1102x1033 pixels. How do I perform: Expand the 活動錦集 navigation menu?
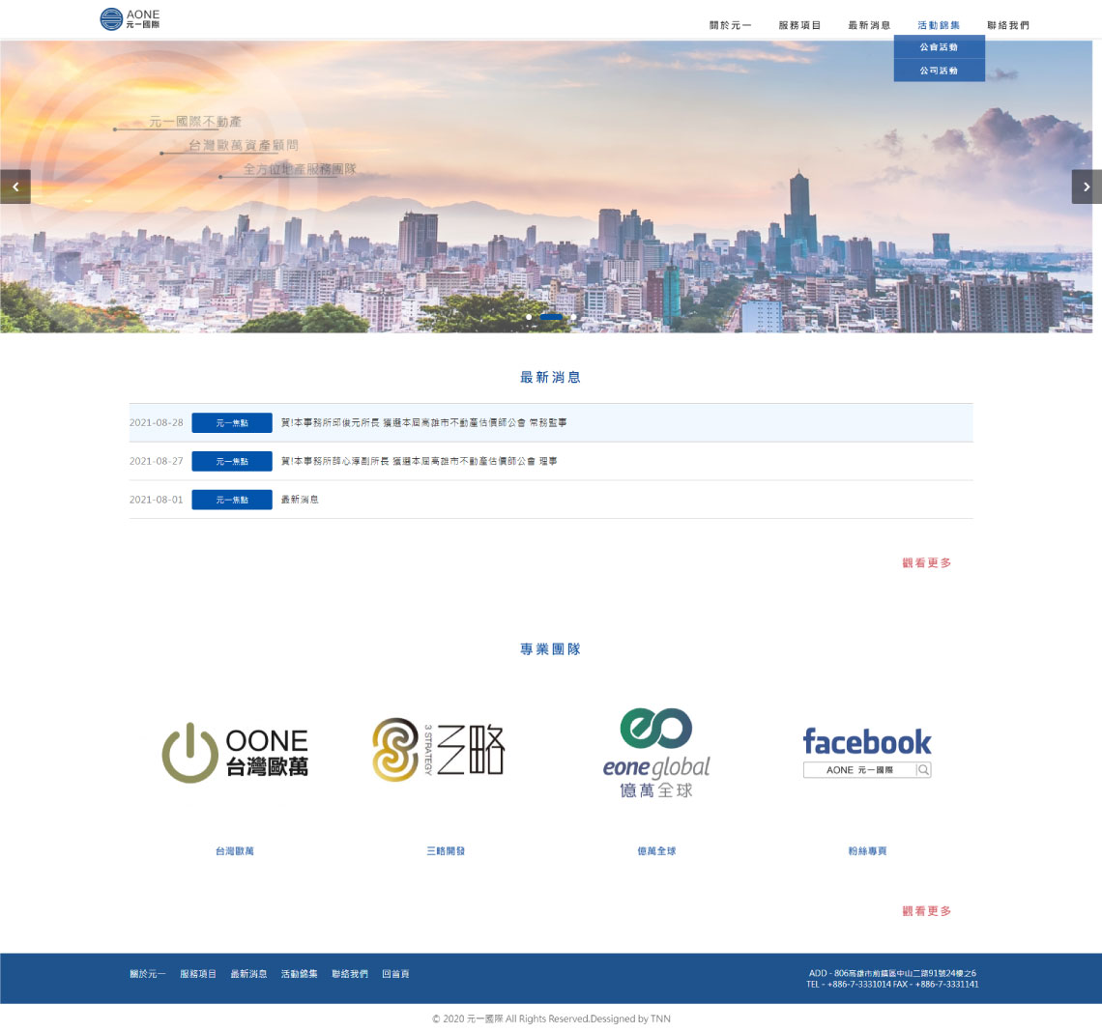pyautogui.click(x=939, y=25)
